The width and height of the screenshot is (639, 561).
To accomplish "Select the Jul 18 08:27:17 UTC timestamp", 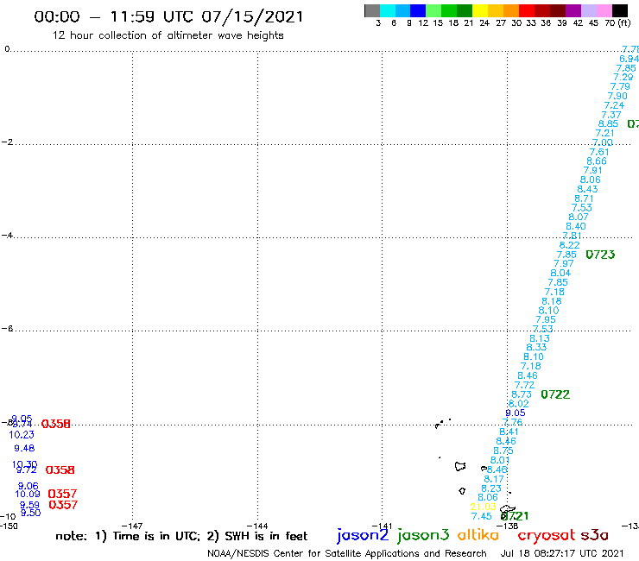I will 562,554.
